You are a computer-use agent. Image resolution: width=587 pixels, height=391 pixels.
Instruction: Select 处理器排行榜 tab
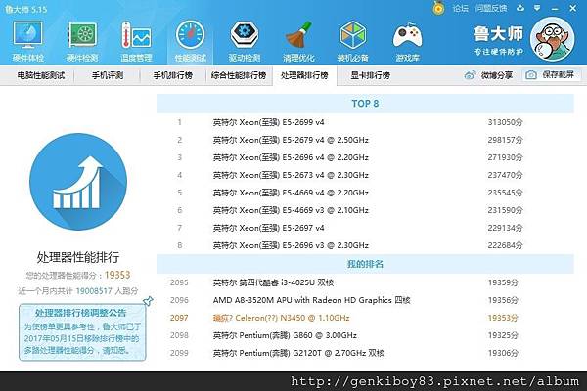(304, 75)
